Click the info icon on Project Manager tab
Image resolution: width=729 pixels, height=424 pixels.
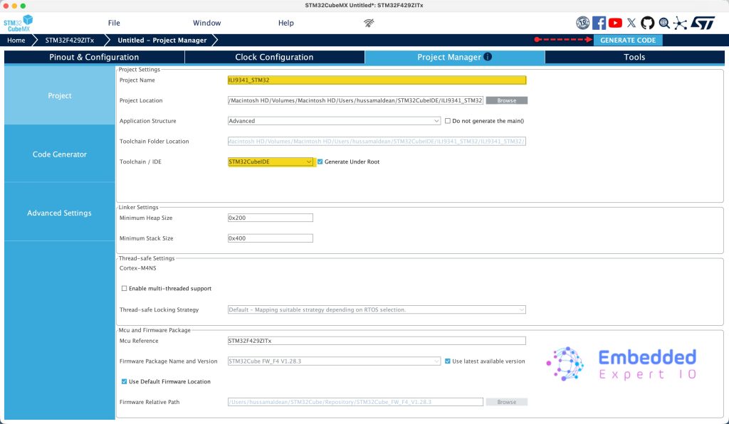[x=488, y=57]
